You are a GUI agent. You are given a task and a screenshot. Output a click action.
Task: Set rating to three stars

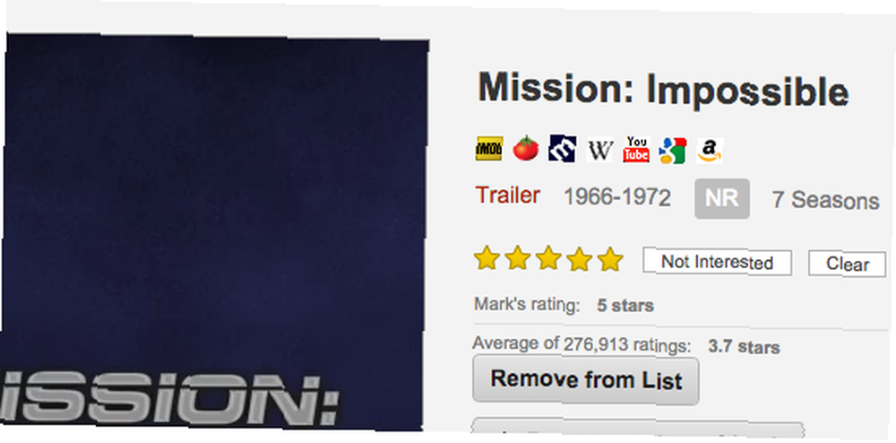(x=548, y=259)
